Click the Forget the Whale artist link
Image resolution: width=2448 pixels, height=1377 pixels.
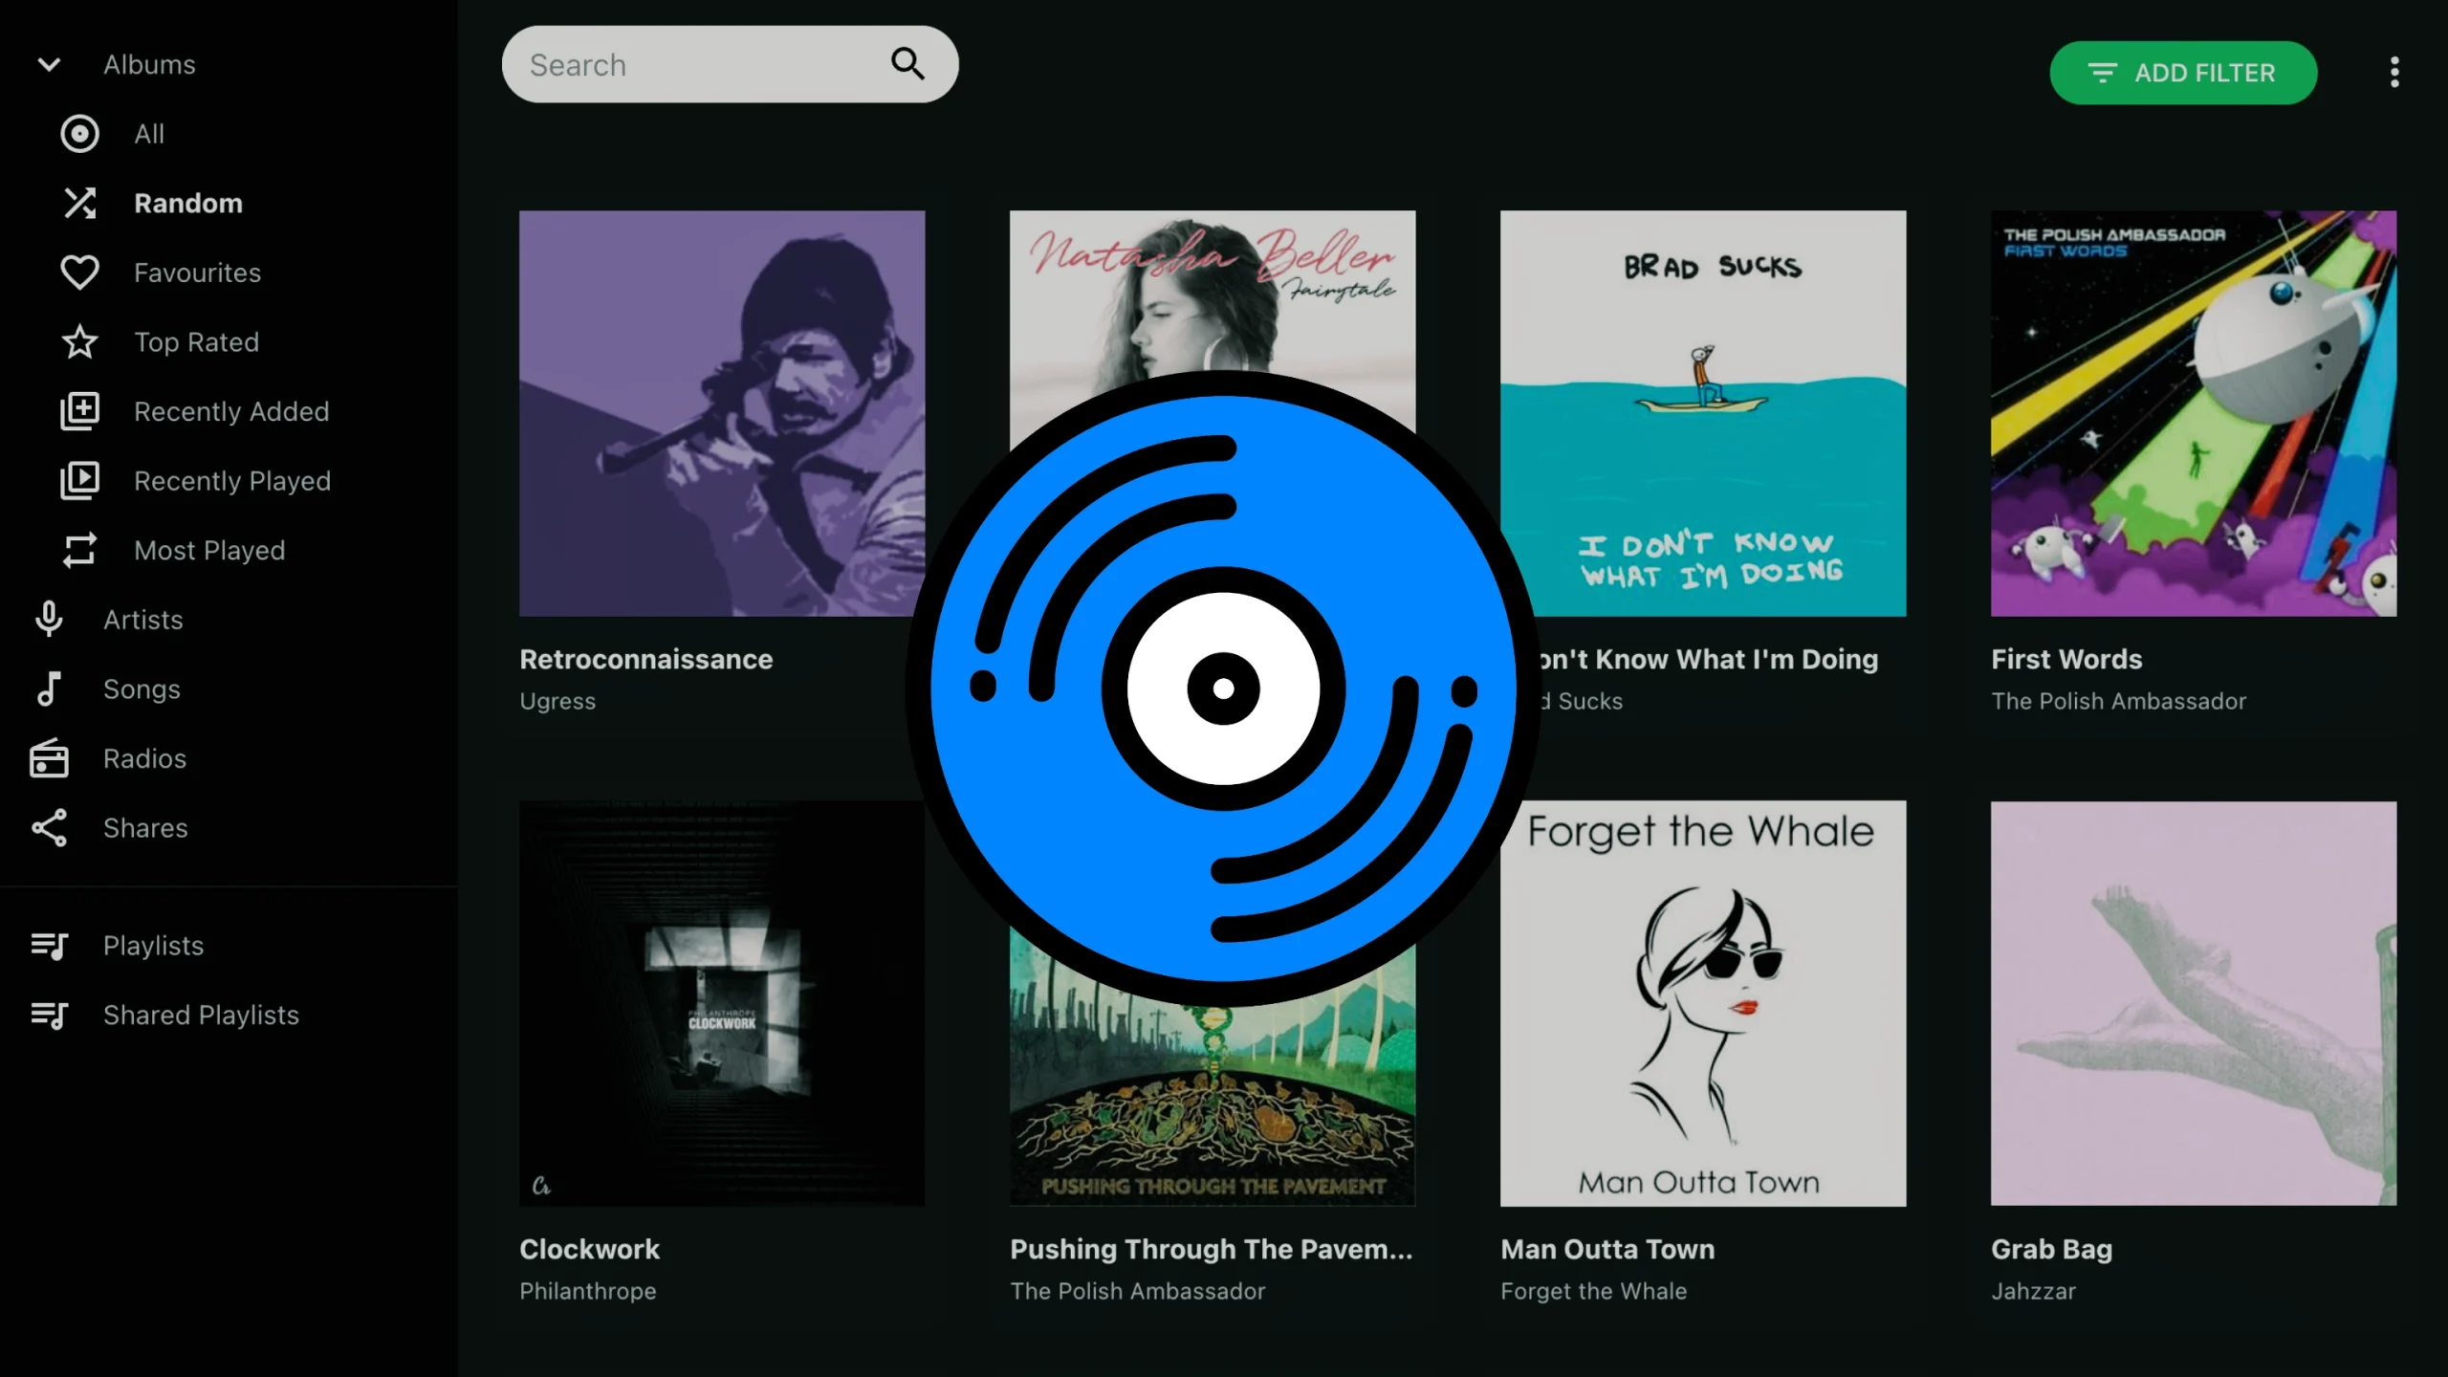[1594, 1291]
